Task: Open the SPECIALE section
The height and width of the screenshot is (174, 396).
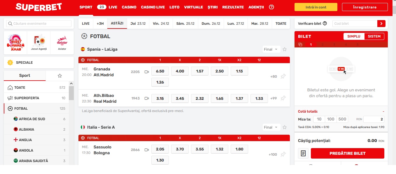Action: tap(39, 63)
